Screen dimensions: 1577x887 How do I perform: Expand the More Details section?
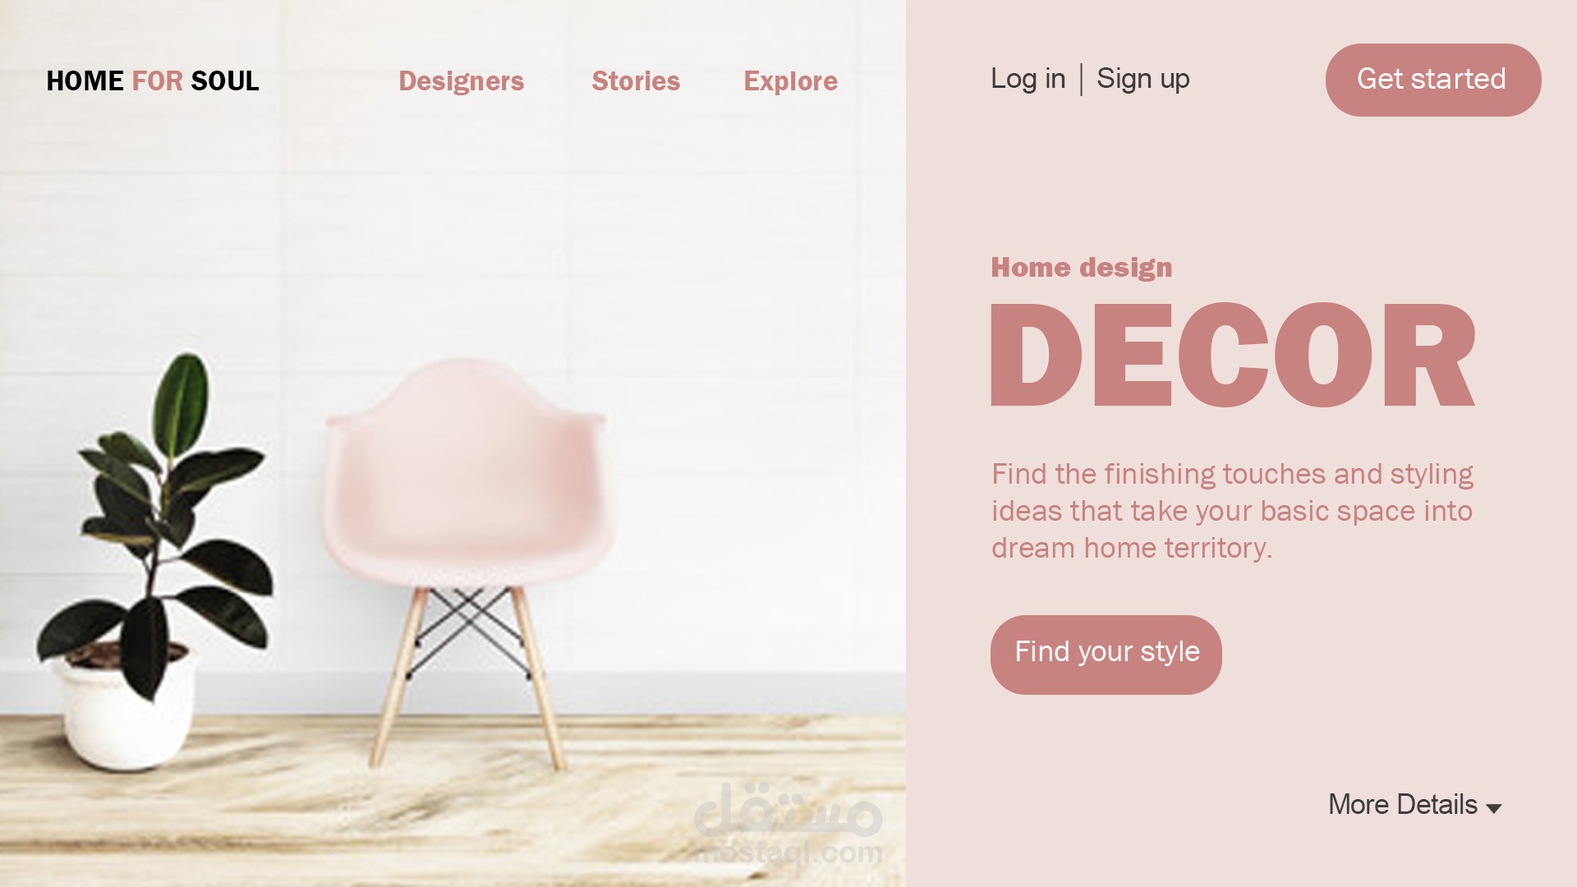coord(1414,805)
